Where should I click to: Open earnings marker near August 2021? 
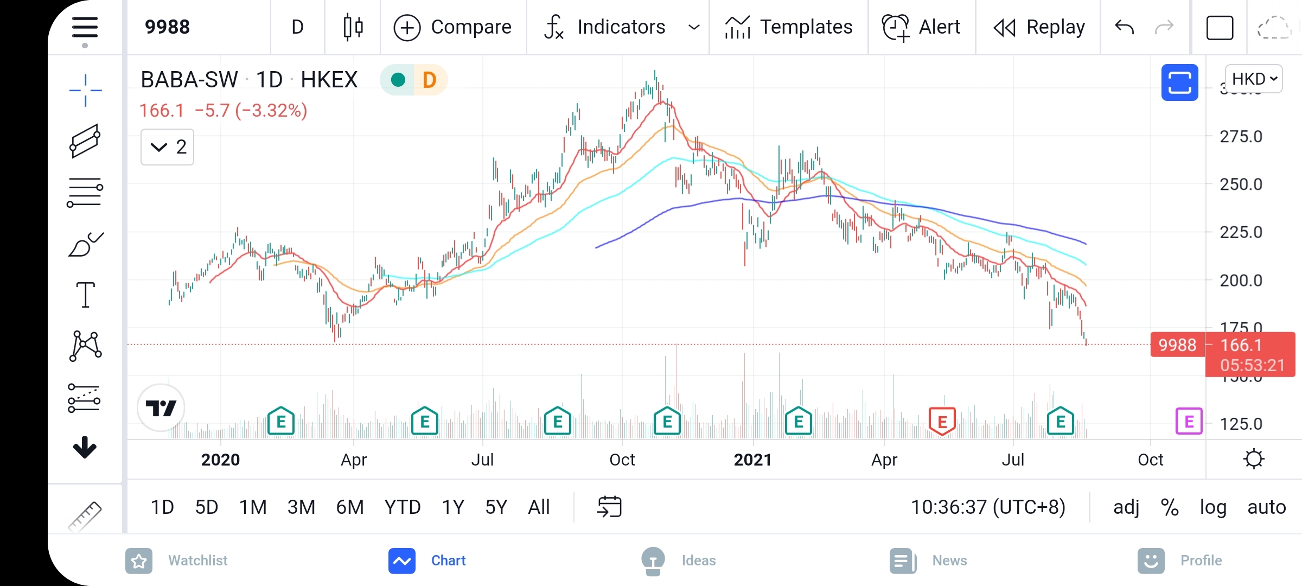click(1061, 421)
